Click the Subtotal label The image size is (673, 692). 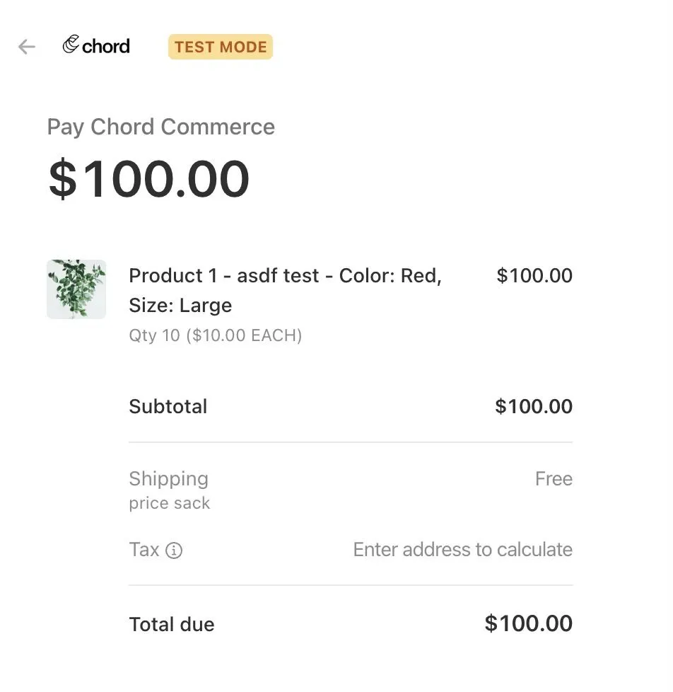coord(168,406)
